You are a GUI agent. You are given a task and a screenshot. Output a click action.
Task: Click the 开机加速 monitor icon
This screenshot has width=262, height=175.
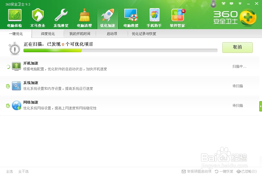point(17,66)
